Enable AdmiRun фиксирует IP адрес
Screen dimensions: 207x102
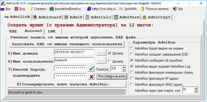pyautogui.click(x=132, y=79)
